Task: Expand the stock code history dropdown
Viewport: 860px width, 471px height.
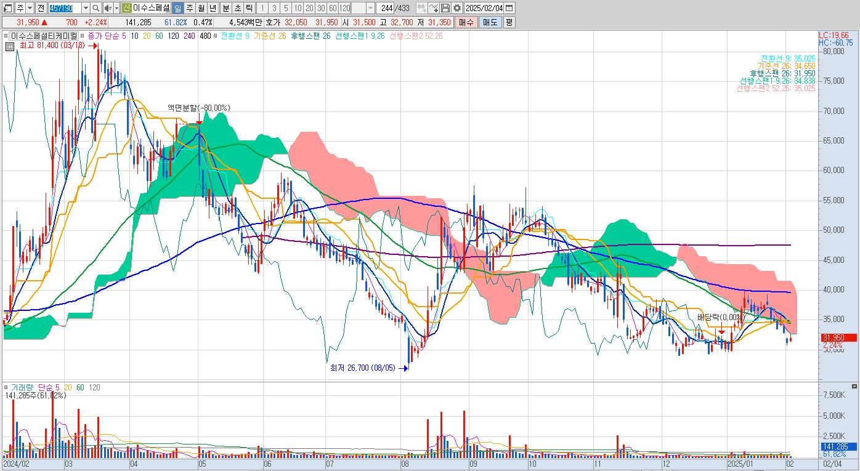Action: (86, 8)
